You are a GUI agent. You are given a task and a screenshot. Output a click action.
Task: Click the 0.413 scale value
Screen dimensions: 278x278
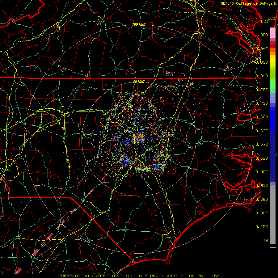tap(262, 186)
